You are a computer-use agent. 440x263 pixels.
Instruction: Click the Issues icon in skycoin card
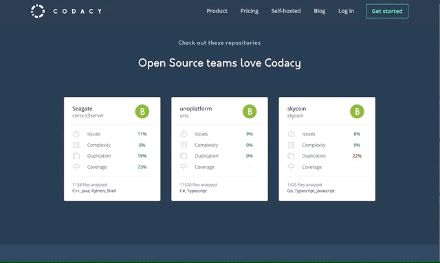click(291, 134)
